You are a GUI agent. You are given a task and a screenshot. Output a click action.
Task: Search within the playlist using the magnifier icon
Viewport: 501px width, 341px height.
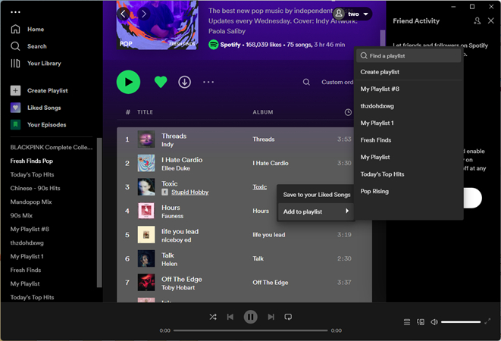306,82
